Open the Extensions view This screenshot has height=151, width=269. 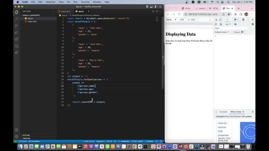[x=16, y=39]
